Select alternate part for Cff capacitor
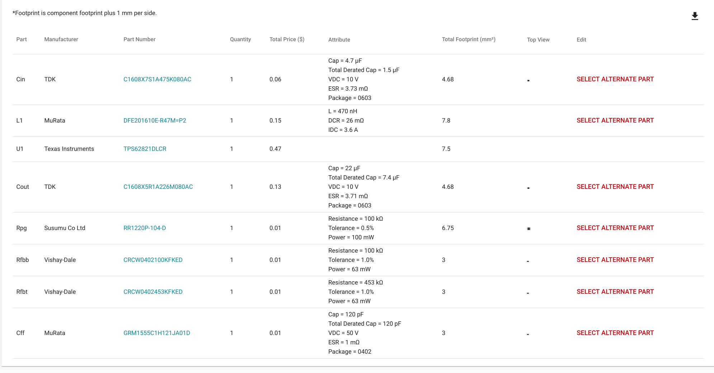The image size is (714, 373). (x=615, y=333)
